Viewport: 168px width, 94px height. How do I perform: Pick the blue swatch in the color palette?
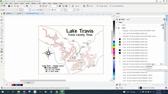click(114, 42)
